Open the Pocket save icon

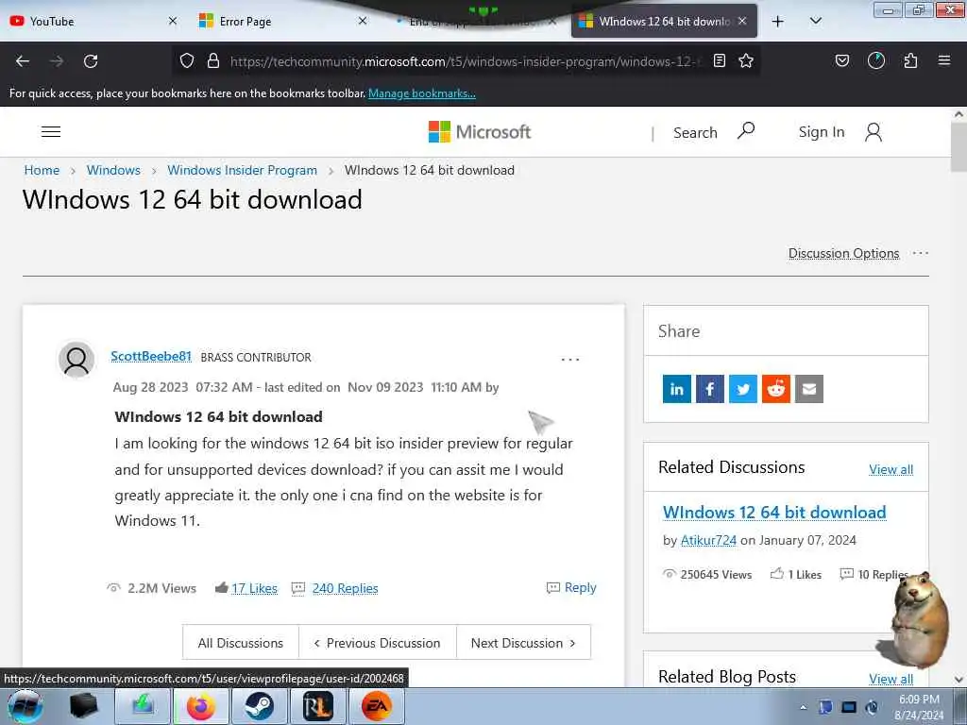pos(841,60)
